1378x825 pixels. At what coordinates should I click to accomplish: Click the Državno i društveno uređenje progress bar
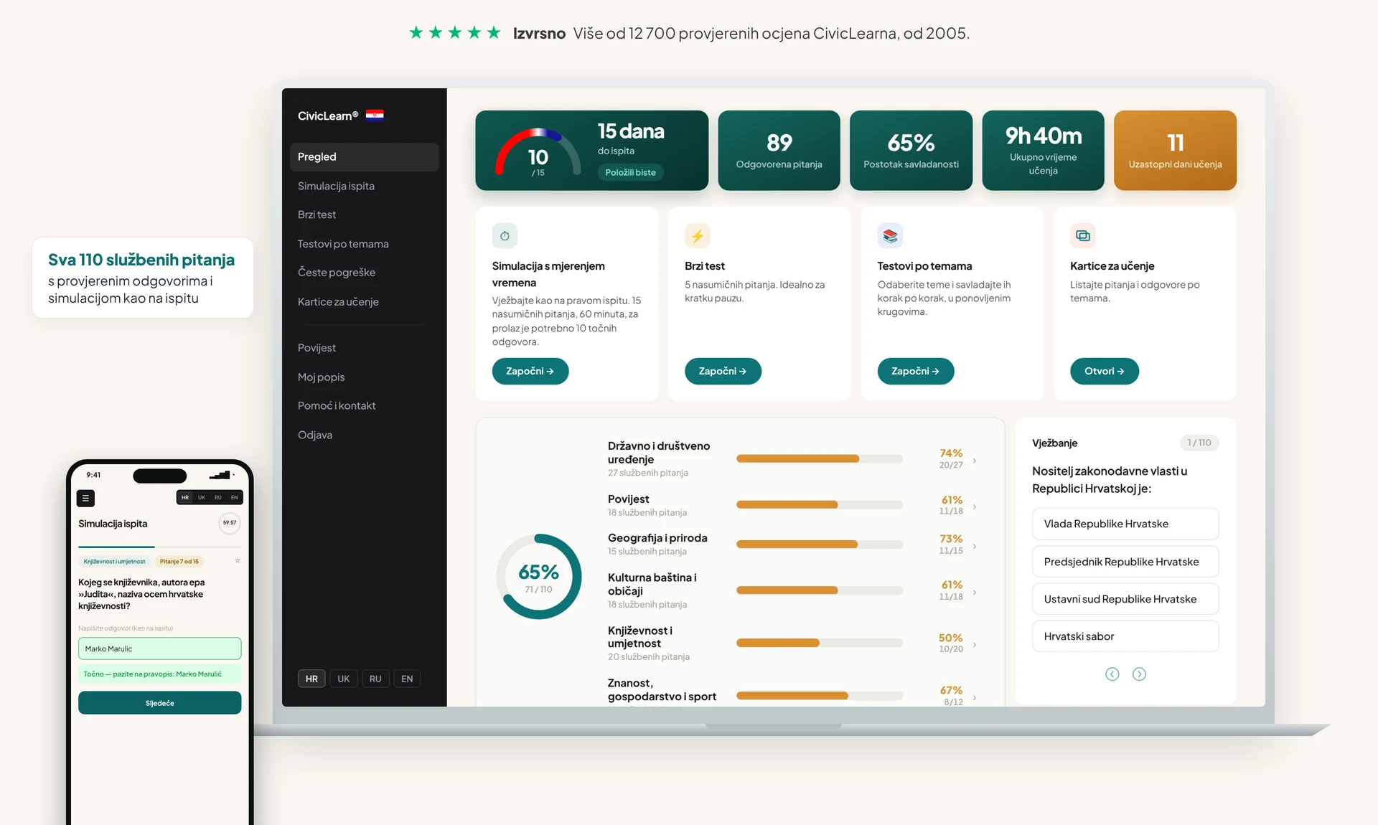[820, 458]
